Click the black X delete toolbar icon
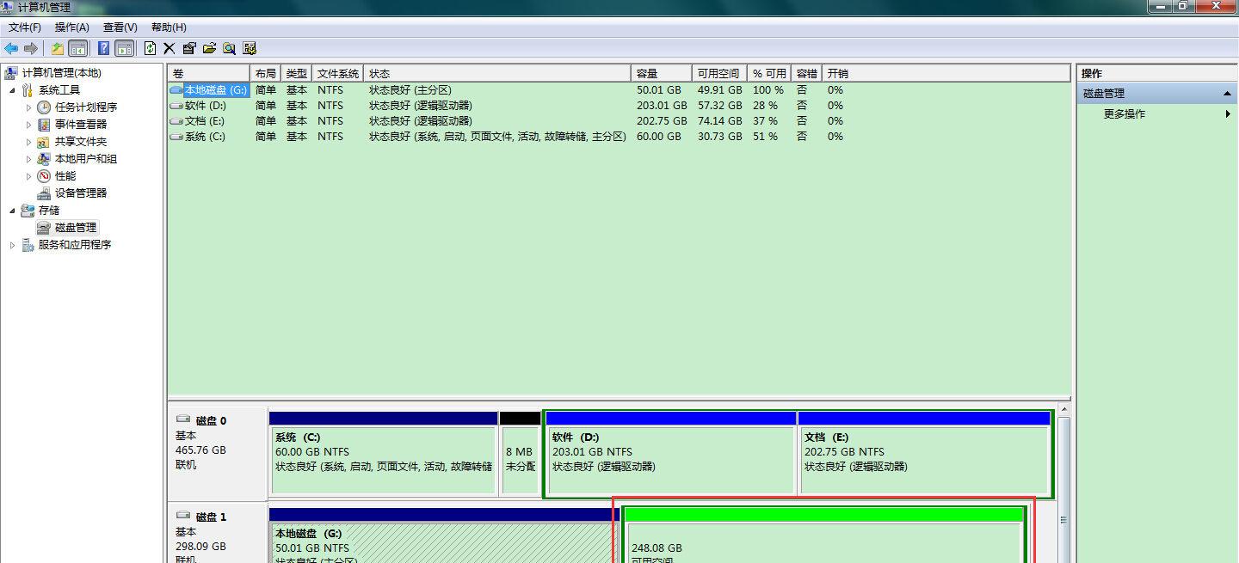Image resolution: width=1239 pixels, height=563 pixels. [x=170, y=48]
